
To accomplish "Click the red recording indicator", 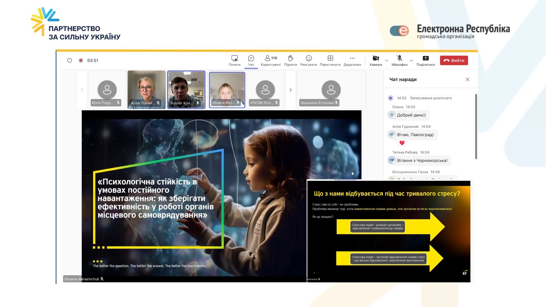I will click(81, 60).
